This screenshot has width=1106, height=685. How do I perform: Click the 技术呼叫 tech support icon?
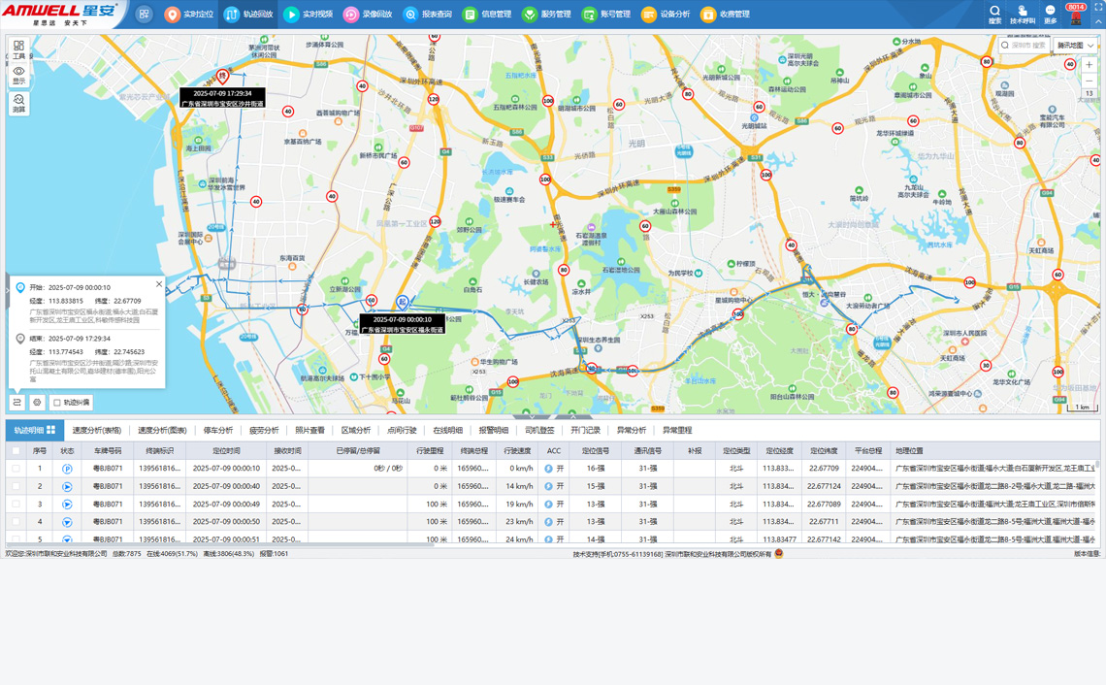click(1022, 14)
